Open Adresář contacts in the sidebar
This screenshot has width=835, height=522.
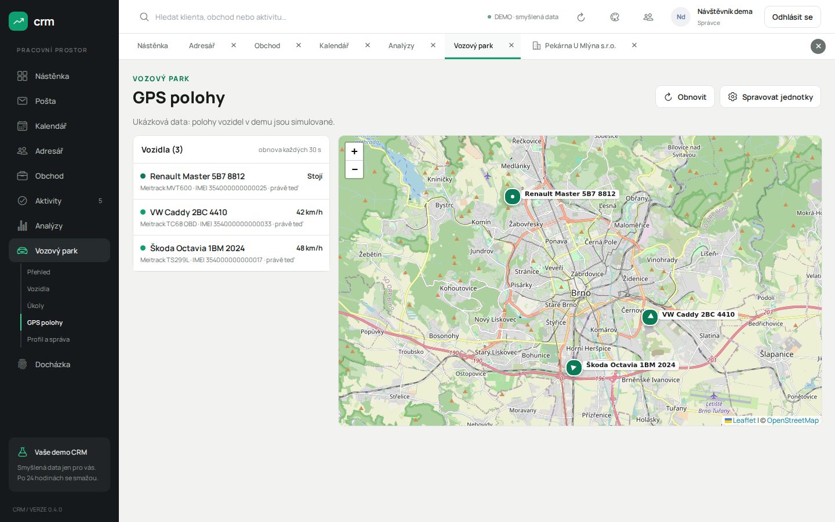(59, 151)
